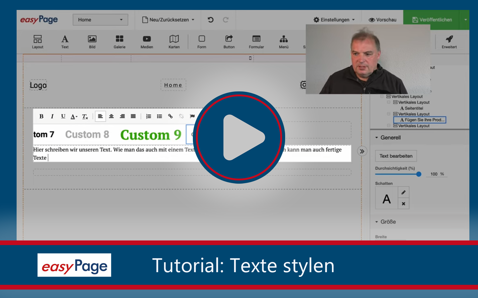This screenshot has height=298, width=478.
Task: Insert a Button element from the toolbar
Action: click(x=229, y=41)
